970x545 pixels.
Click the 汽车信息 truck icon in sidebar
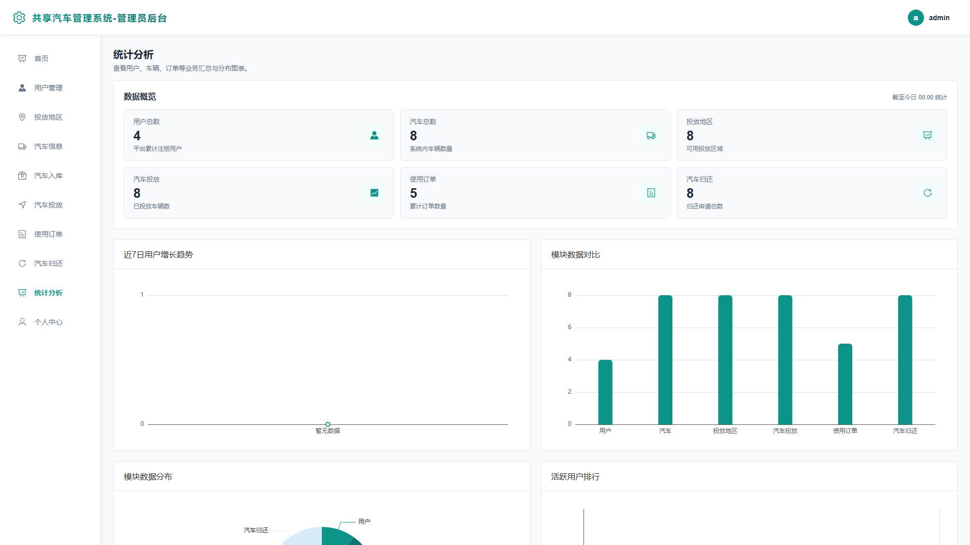22,146
